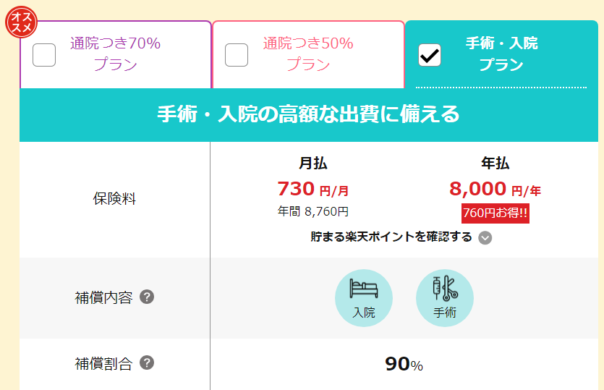Click the 90% coverage ratio value
This screenshot has height=390, width=604.
pos(404,364)
